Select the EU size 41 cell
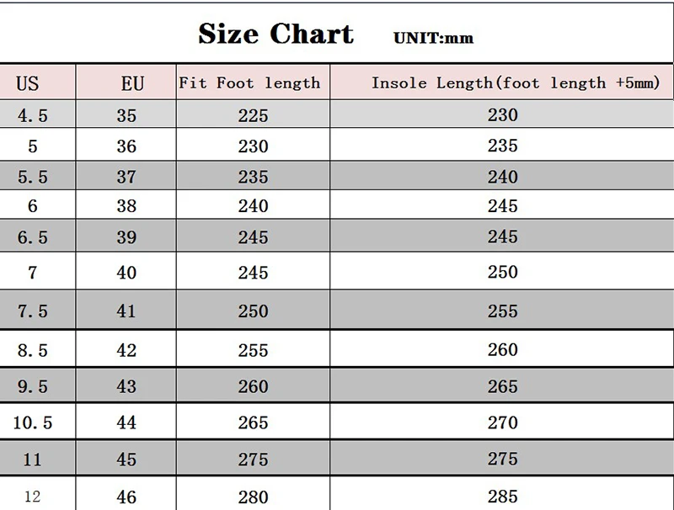 (126, 311)
